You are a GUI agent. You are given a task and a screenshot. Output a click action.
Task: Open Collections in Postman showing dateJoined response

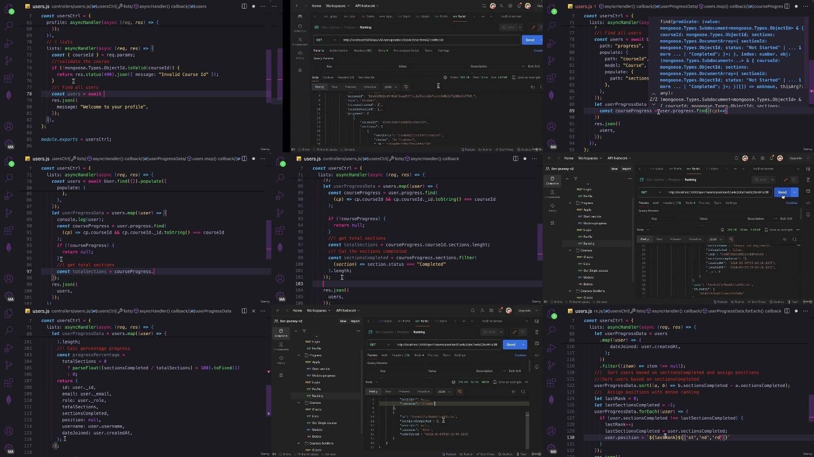[x=281, y=332]
